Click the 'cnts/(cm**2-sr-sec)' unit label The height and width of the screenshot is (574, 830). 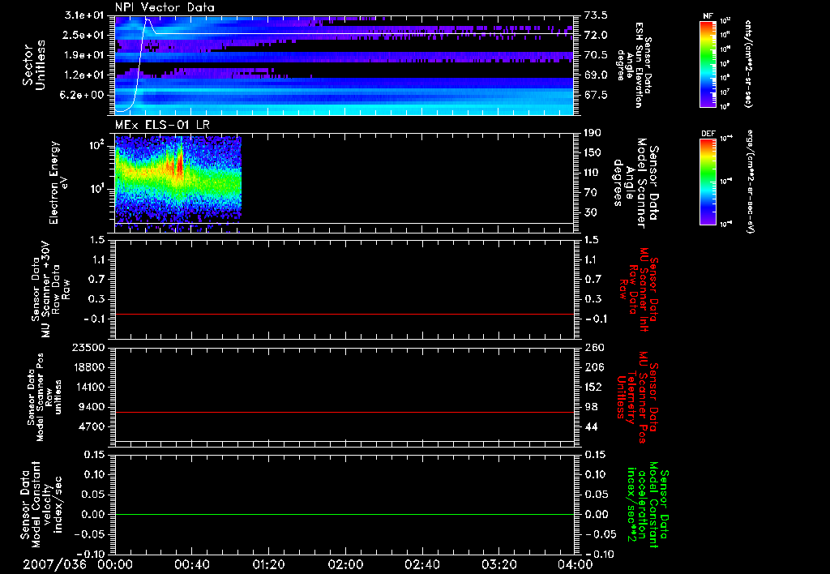tap(748, 64)
